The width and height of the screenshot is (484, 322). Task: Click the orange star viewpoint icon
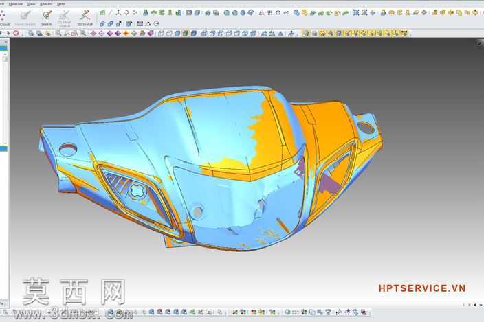click(126, 33)
